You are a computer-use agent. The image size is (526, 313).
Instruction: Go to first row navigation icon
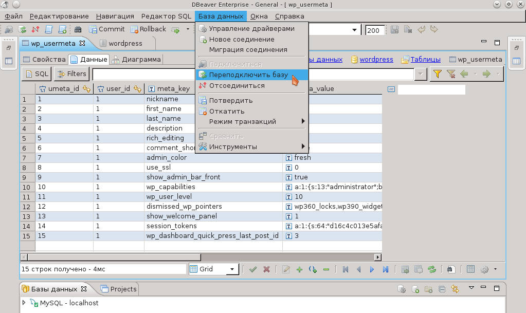point(345,269)
